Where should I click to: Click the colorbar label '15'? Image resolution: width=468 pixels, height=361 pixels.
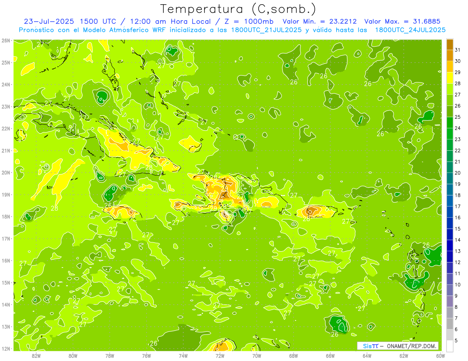pyautogui.click(x=458, y=229)
